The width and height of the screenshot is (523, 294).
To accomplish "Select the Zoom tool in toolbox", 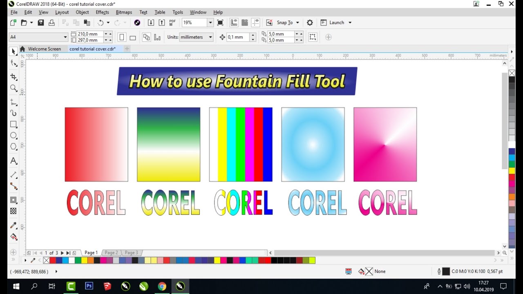I will click(x=13, y=88).
